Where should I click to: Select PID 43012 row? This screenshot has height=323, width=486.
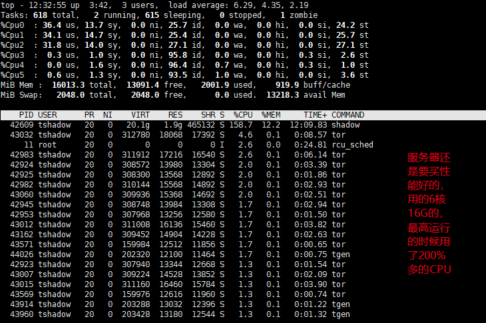coord(22,225)
